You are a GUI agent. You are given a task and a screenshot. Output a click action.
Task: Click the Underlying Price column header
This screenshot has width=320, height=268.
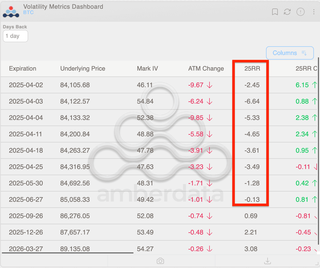pyautogui.click(x=83, y=69)
